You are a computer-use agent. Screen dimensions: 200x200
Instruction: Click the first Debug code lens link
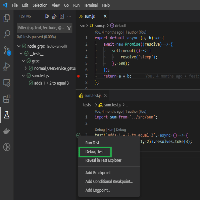click(x=100, y=130)
